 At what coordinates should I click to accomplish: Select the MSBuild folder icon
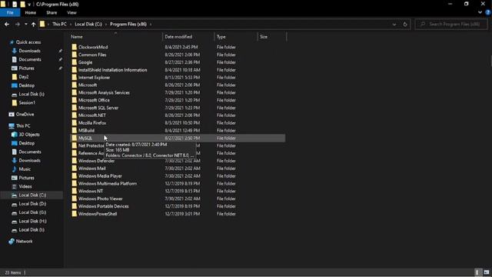tap(74, 130)
